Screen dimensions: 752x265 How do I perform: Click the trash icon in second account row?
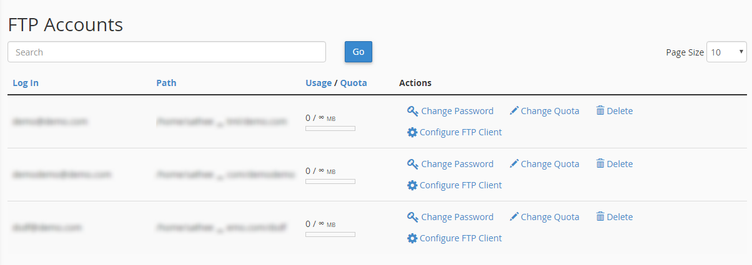pyautogui.click(x=600, y=163)
